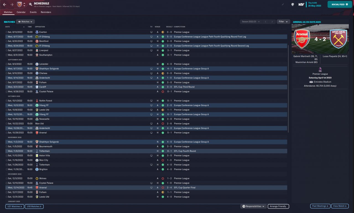Screen dimensions: 354x213
Task: Toggle the selection circle for Chelsea 9/10/2022
Action: [6, 73]
